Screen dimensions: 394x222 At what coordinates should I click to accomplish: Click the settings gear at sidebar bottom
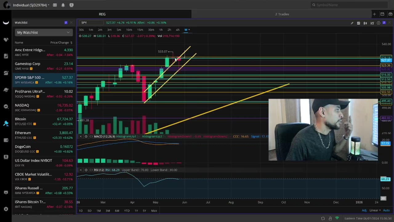click(x=6, y=209)
